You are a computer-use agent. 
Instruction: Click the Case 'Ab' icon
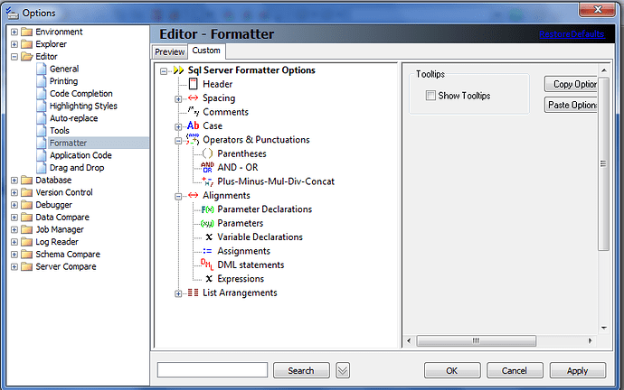tap(193, 125)
